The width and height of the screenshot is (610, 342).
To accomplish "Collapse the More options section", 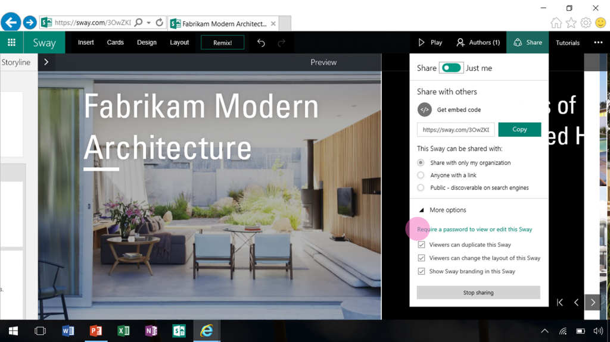I will (443, 210).
